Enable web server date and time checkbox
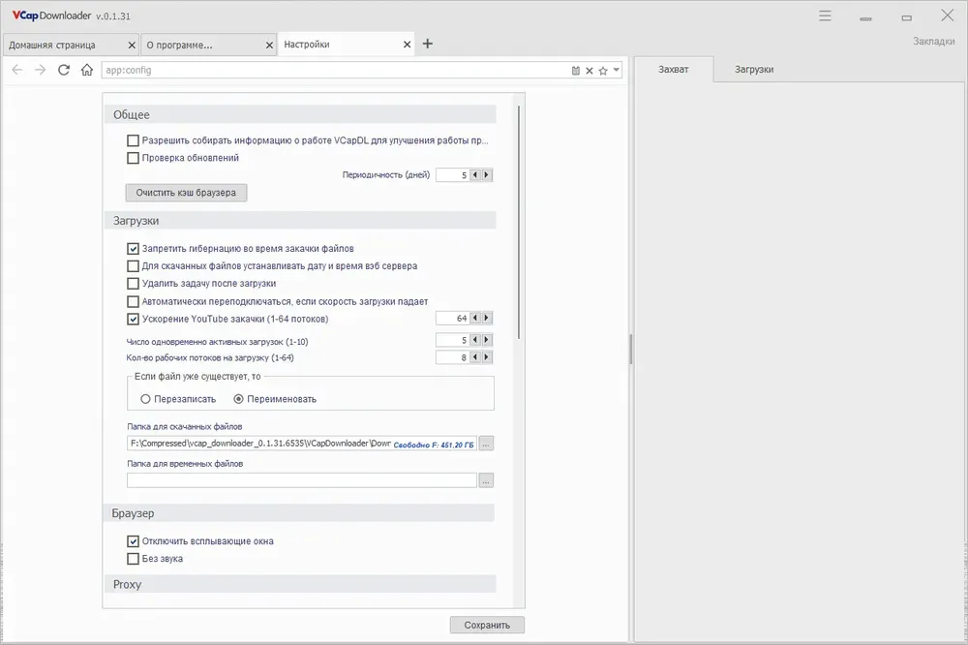Image resolution: width=968 pixels, height=645 pixels. click(x=133, y=266)
